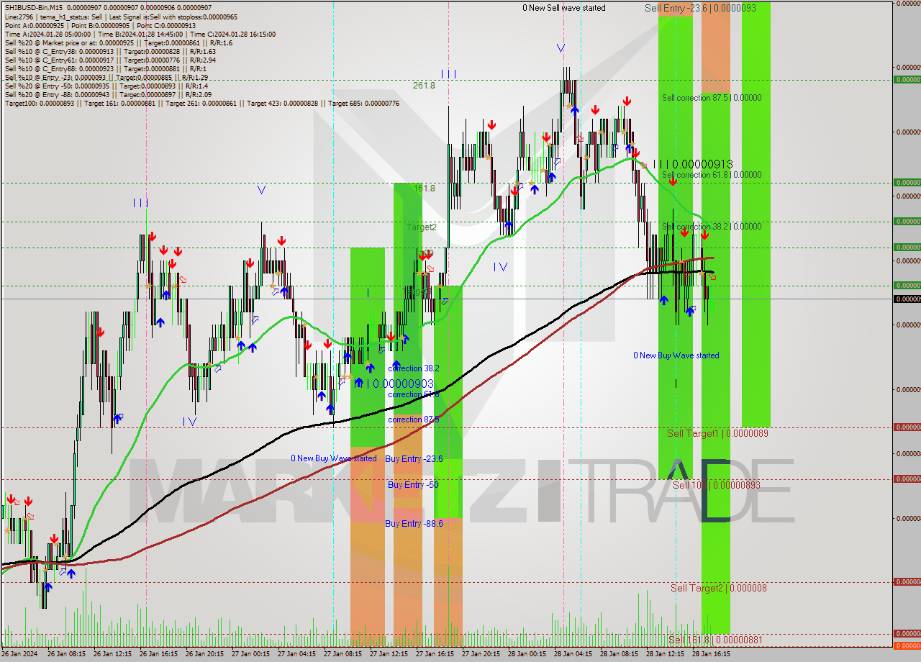Select the '28 Jan 00:15' time axis label

[x=527, y=654]
